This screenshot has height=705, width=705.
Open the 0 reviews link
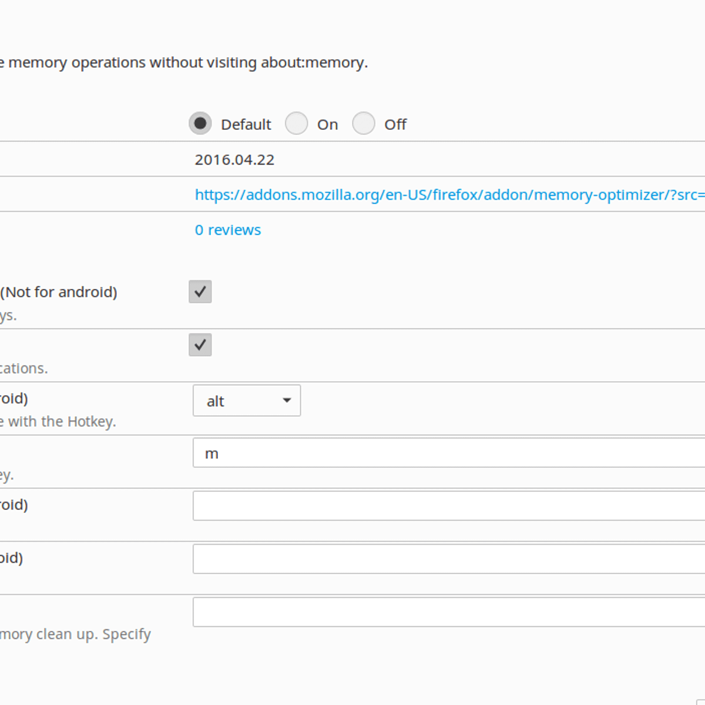pyautogui.click(x=228, y=230)
